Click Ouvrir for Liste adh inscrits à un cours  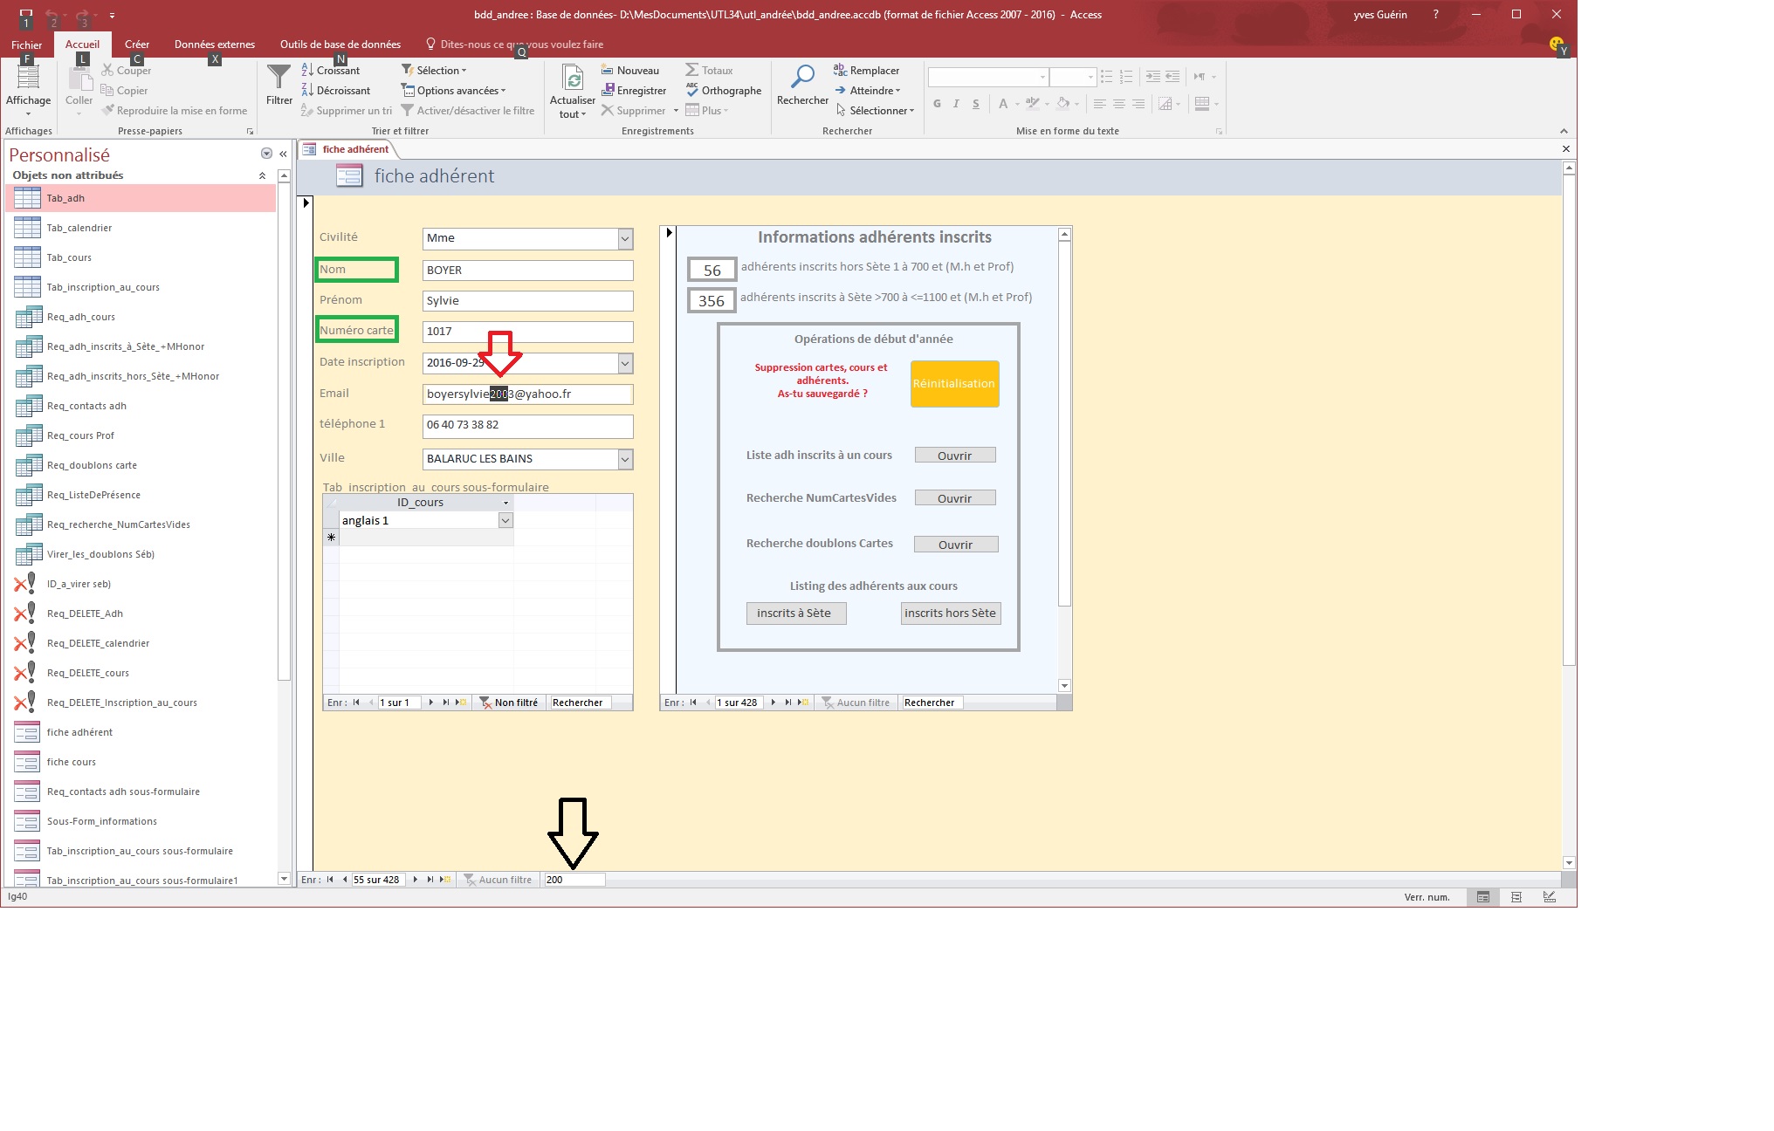955,456
